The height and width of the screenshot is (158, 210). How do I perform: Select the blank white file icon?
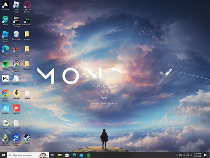pyautogui.click(x=16, y=124)
